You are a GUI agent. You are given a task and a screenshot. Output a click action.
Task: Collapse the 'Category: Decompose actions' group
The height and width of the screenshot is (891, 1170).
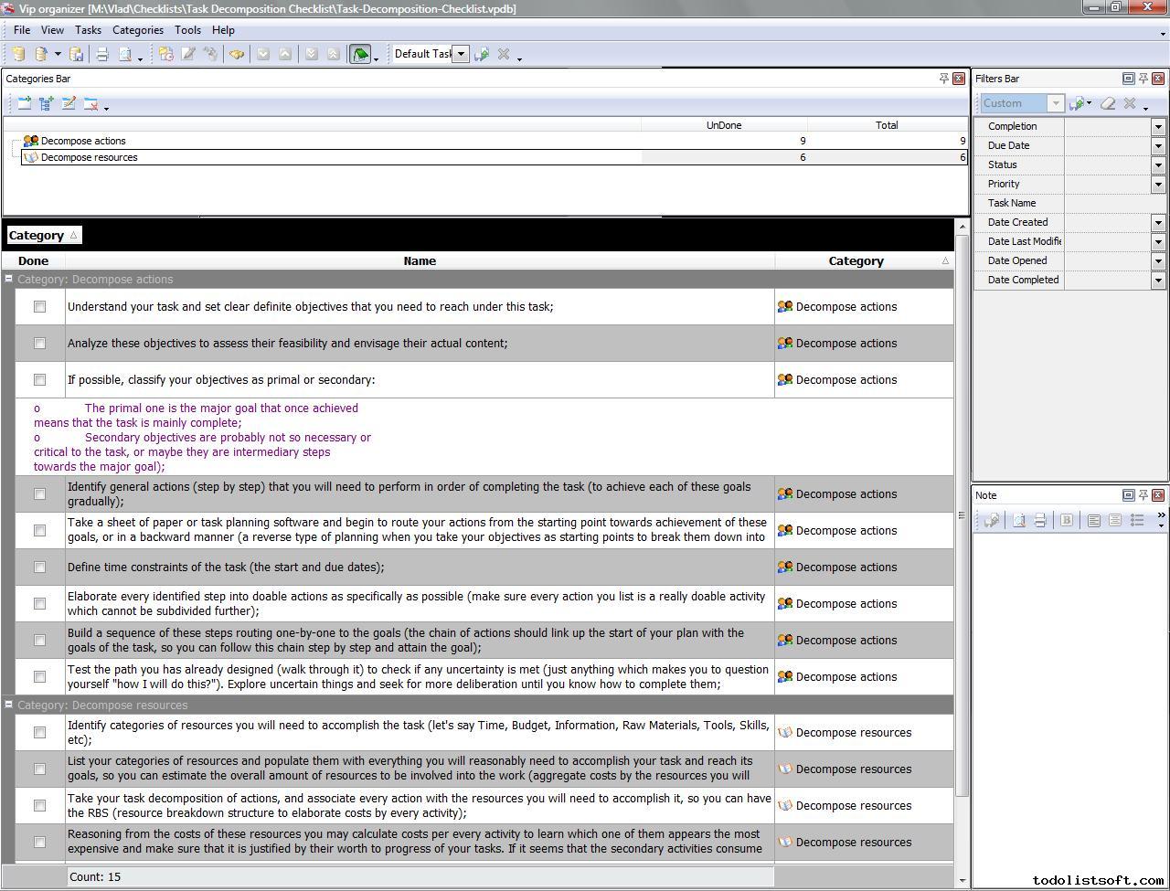point(9,280)
